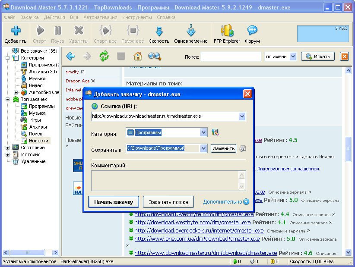Viewport: 355px width, 267px height.
Task: Click the category manager icon beside Категория
Action: click(215, 133)
